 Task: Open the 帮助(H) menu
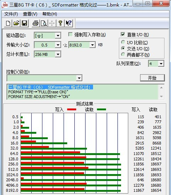point(50,14)
